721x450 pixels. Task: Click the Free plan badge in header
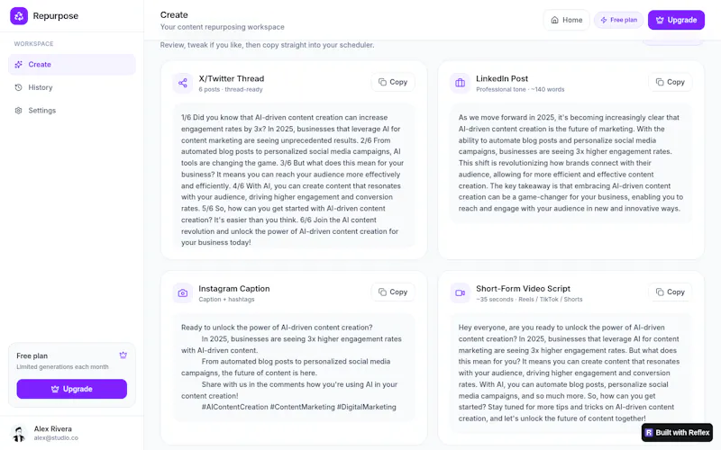(618, 20)
